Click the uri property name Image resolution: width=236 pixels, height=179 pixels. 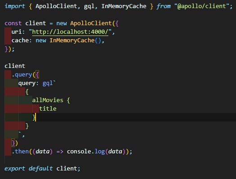click(16, 32)
